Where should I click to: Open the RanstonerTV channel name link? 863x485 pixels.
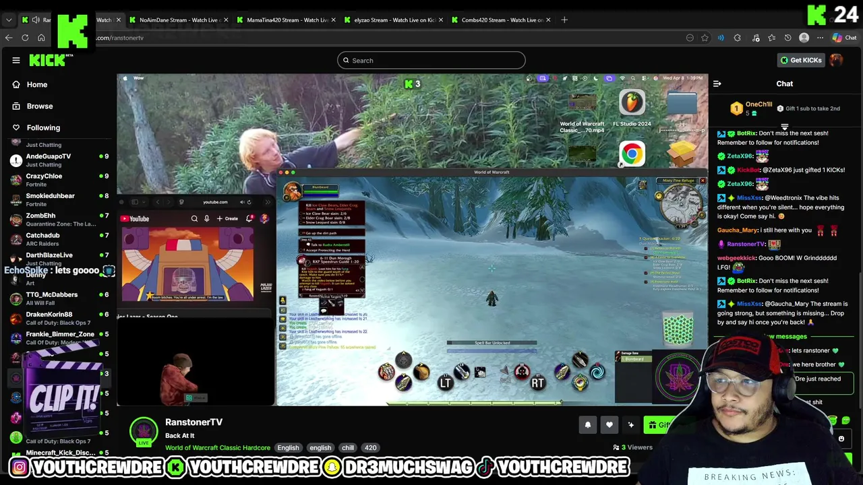[194, 422]
